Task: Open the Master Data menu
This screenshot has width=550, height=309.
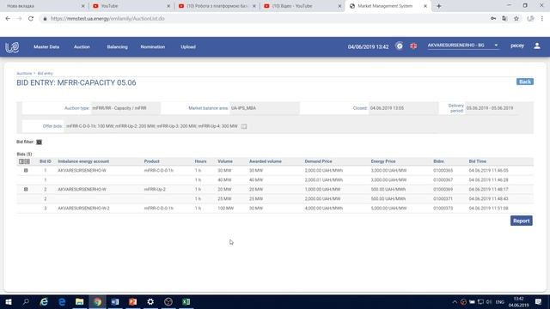Action: (46, 47)
